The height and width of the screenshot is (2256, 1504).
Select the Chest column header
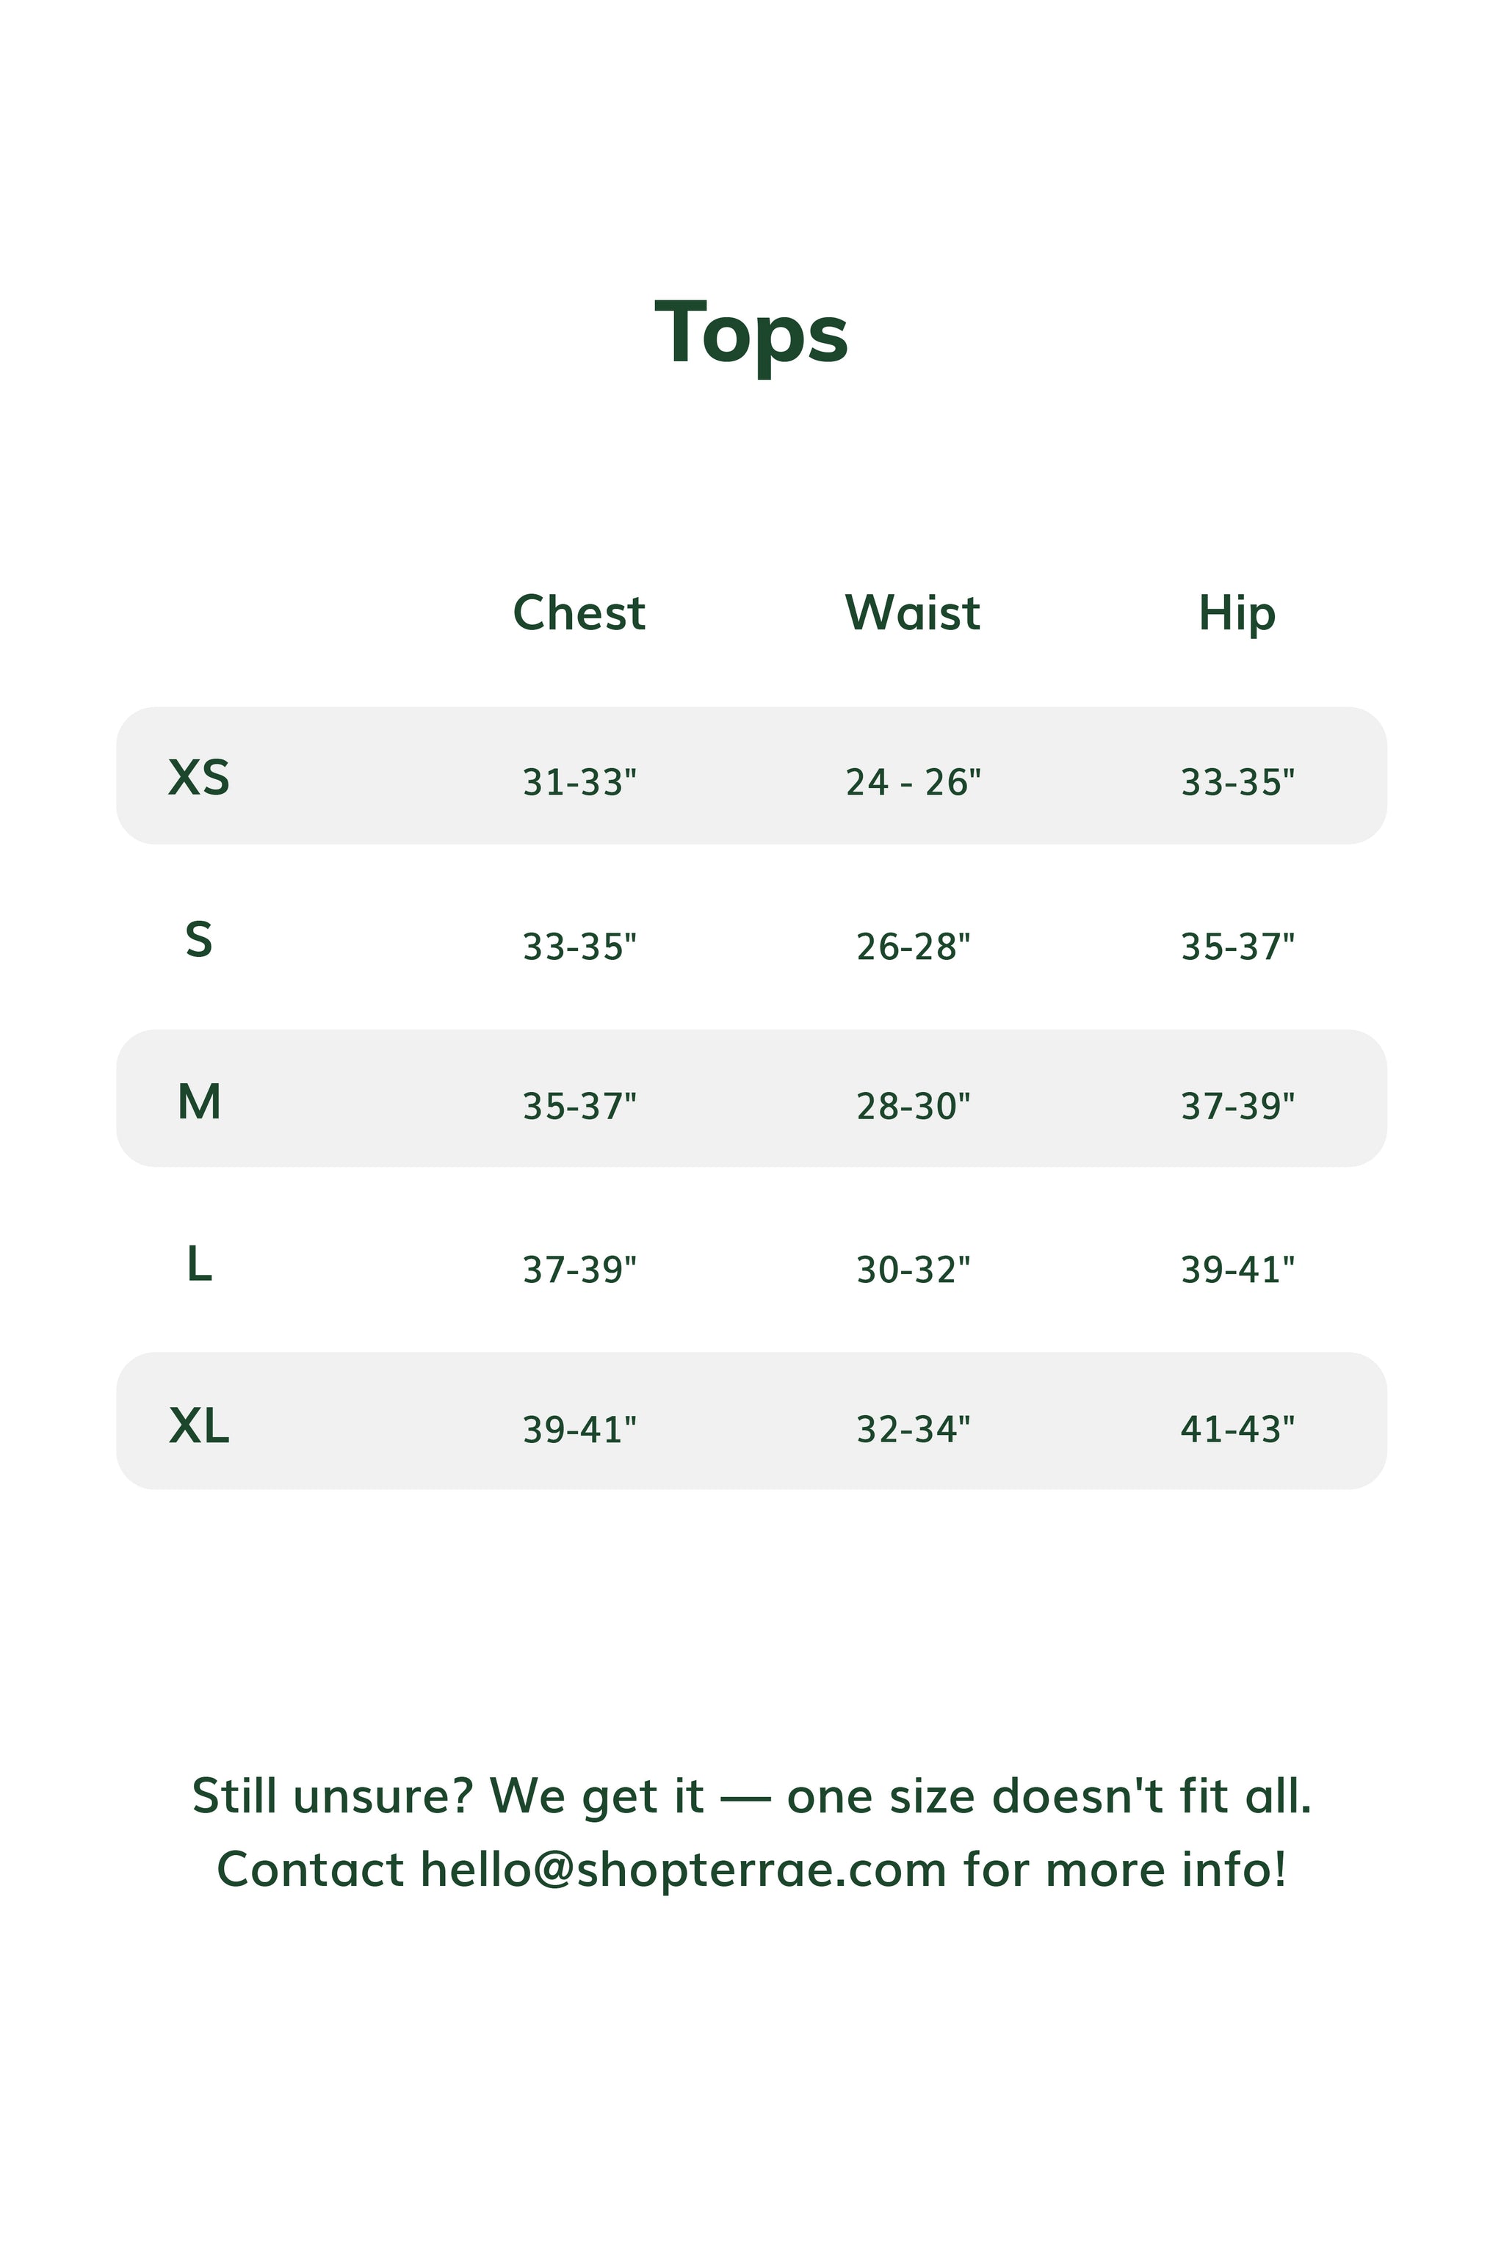[579, 613]
